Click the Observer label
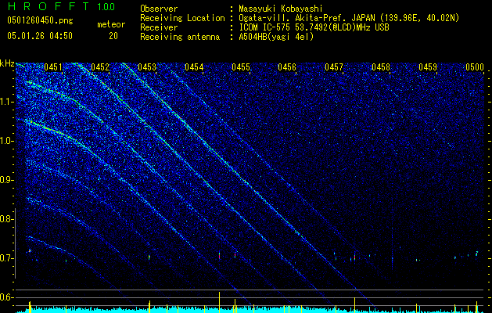Viewport: 492px width, 313px height. pos(159,9)
